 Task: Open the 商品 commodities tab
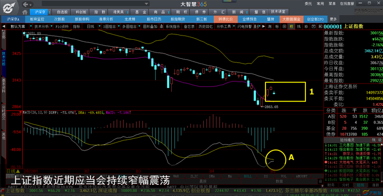[x=160, y=12]
